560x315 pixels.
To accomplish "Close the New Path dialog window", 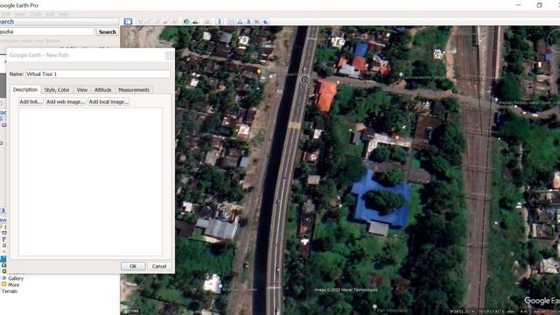I will coord(170,55).
